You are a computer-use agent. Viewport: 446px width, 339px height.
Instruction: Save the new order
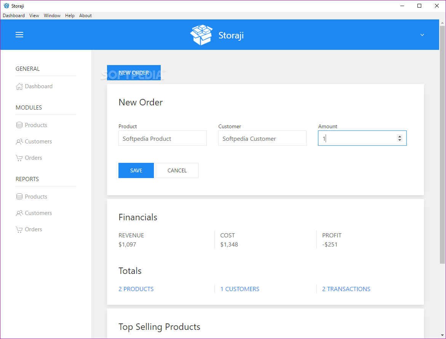136,170
